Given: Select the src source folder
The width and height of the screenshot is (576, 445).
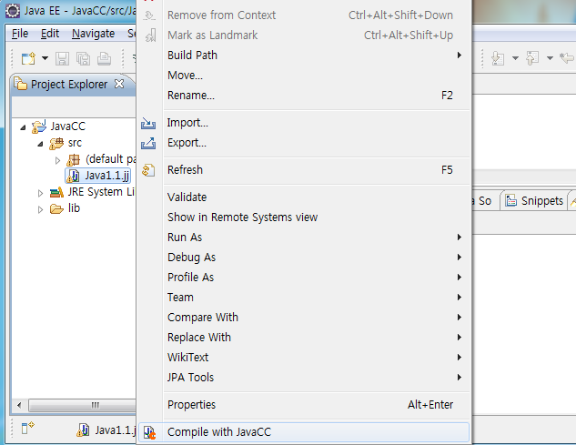Looking at the screenshot, I should coord(66,143).
